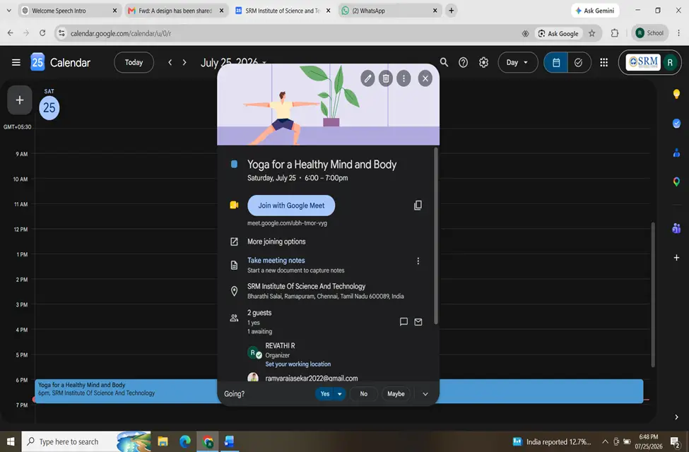Open Contacts in the side panel
The width and height of the screenshot is (689, 452).
click(676, 153)
